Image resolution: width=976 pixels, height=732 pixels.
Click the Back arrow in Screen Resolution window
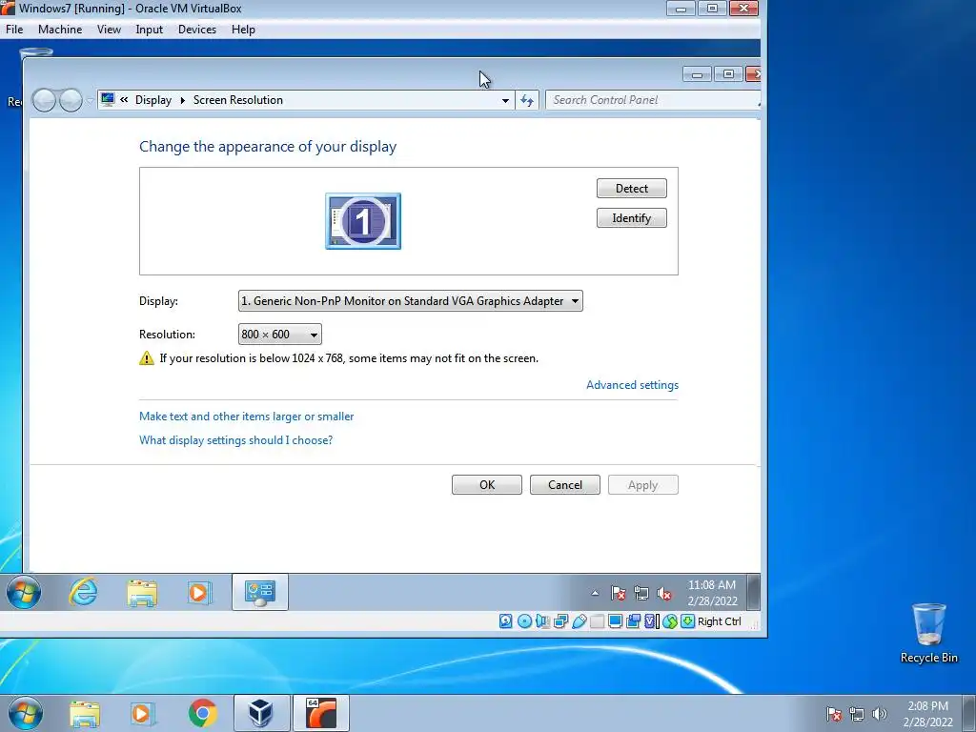click(44, 100)
